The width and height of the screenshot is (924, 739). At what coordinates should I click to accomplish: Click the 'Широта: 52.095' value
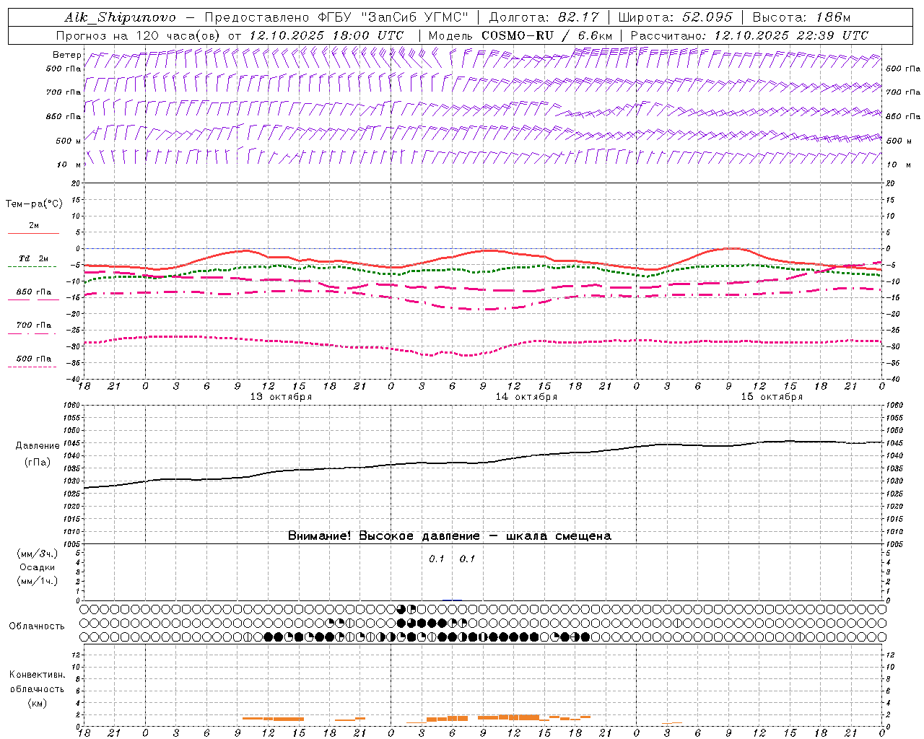tap(676, 17)
